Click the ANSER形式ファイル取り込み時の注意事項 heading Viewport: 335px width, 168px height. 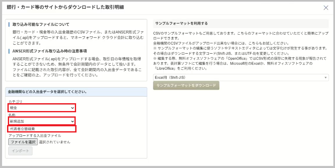[x=50, y=51]
